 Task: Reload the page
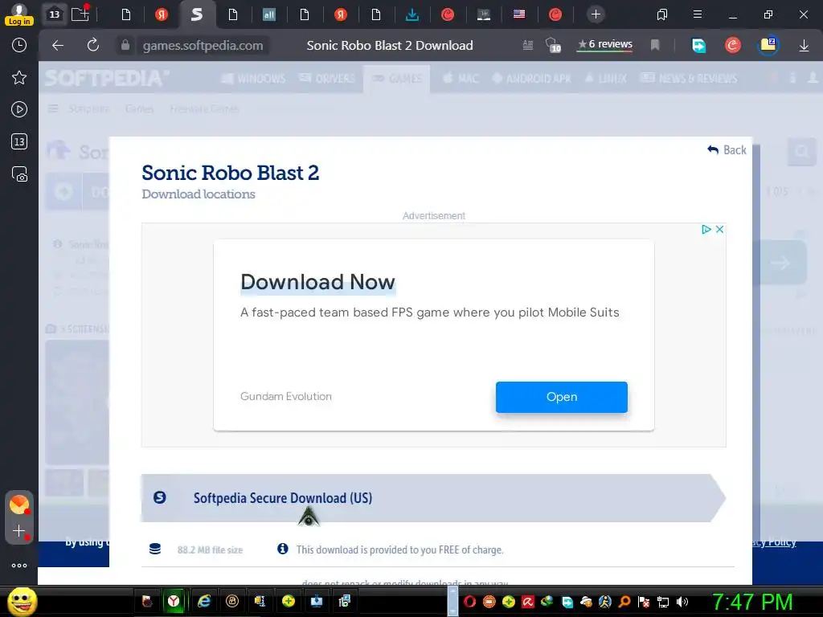93,45
